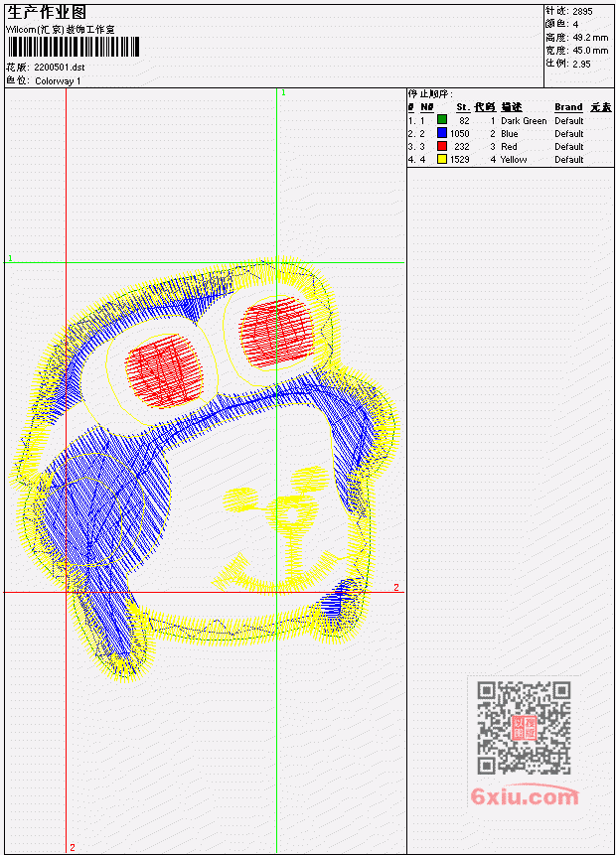The height and width of the screenshot is (855, 616).
Task: Click the width value '45.0 mm'
Action: [x=590, y=51]
